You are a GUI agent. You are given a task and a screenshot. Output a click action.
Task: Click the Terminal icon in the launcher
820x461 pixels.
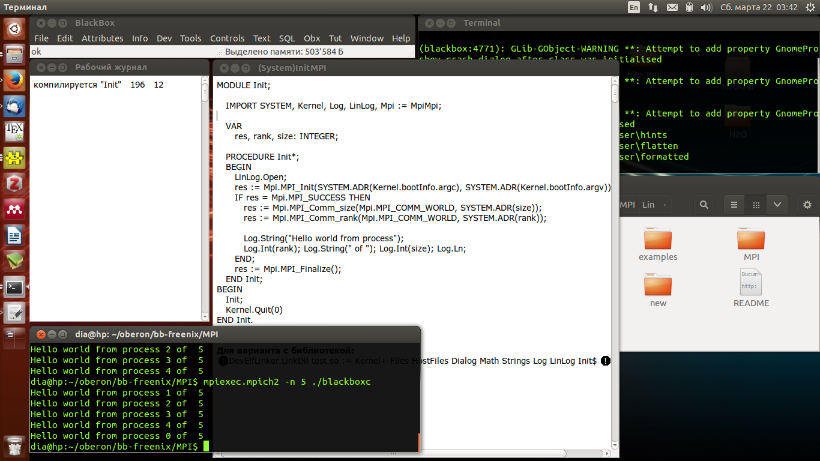(x=14, y=287)
